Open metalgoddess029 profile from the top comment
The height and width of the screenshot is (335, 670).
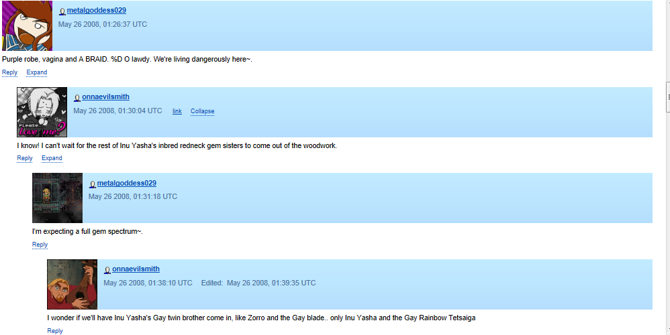click(96, 11)
